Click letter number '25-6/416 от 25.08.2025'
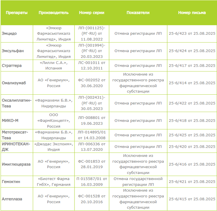Screen dimensions: 217x211 click(x=192, y=164)
